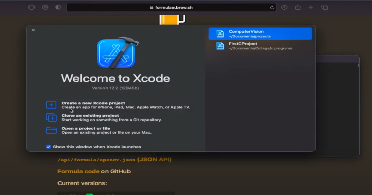Click the formulae.brew.sh address bar
The height and width of the screenshot is (195, 372).
171,7
